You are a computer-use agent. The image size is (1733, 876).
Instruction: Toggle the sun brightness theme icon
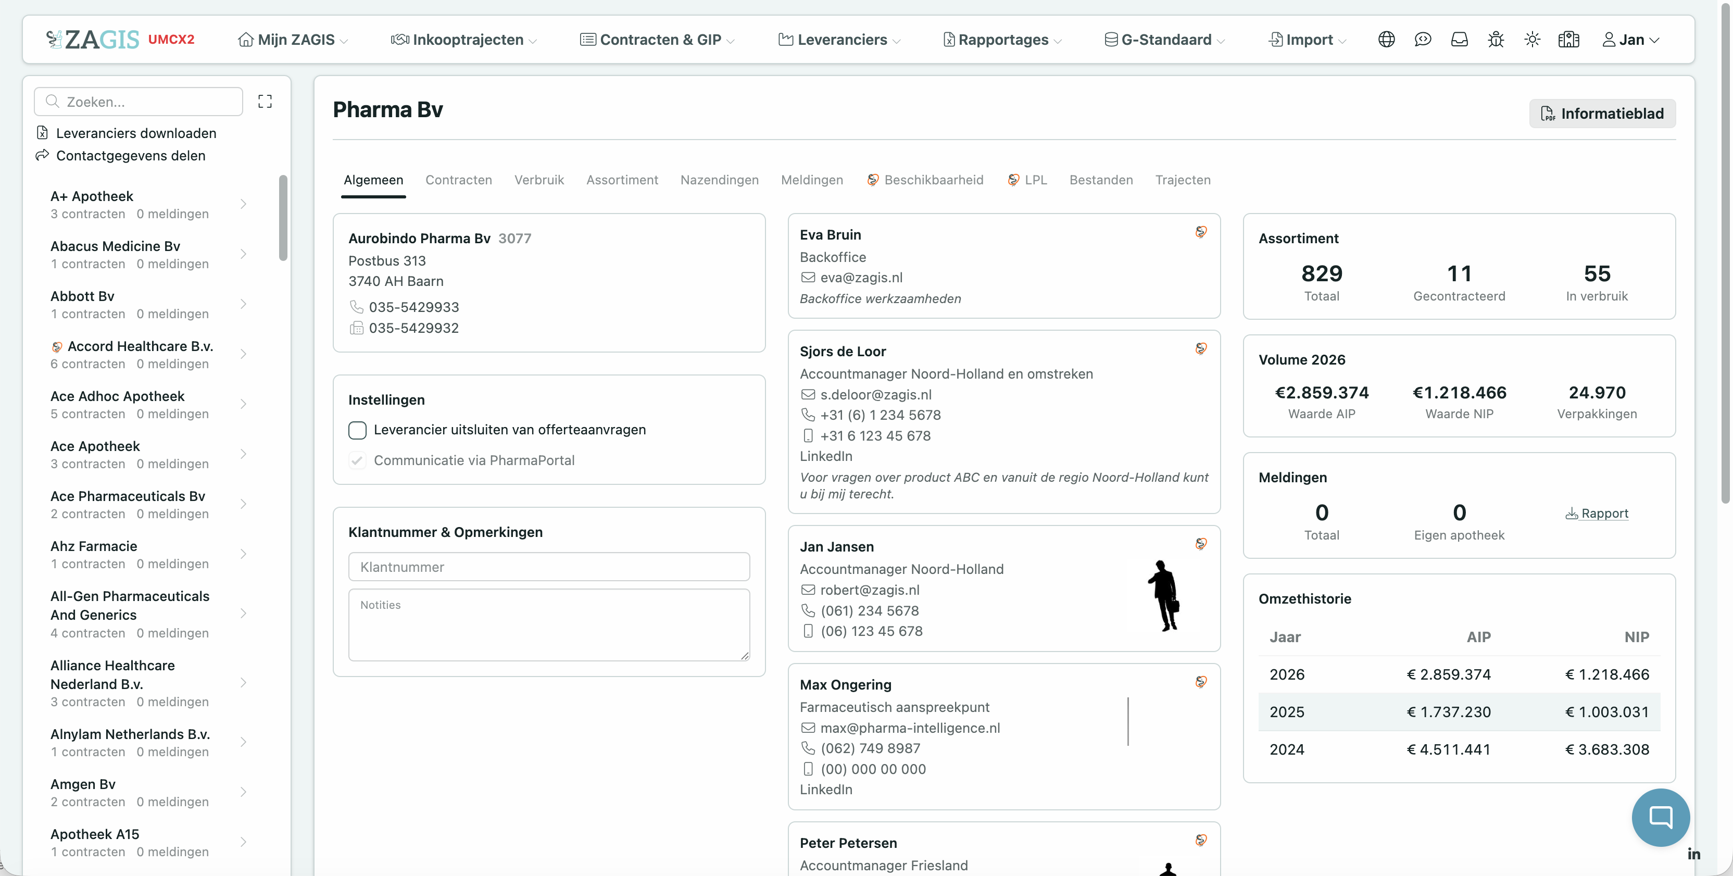(1532, 40)
